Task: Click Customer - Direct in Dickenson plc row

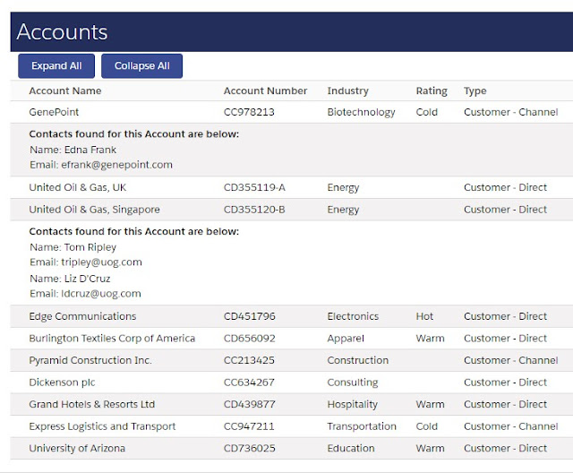Action: coord(505,383)
